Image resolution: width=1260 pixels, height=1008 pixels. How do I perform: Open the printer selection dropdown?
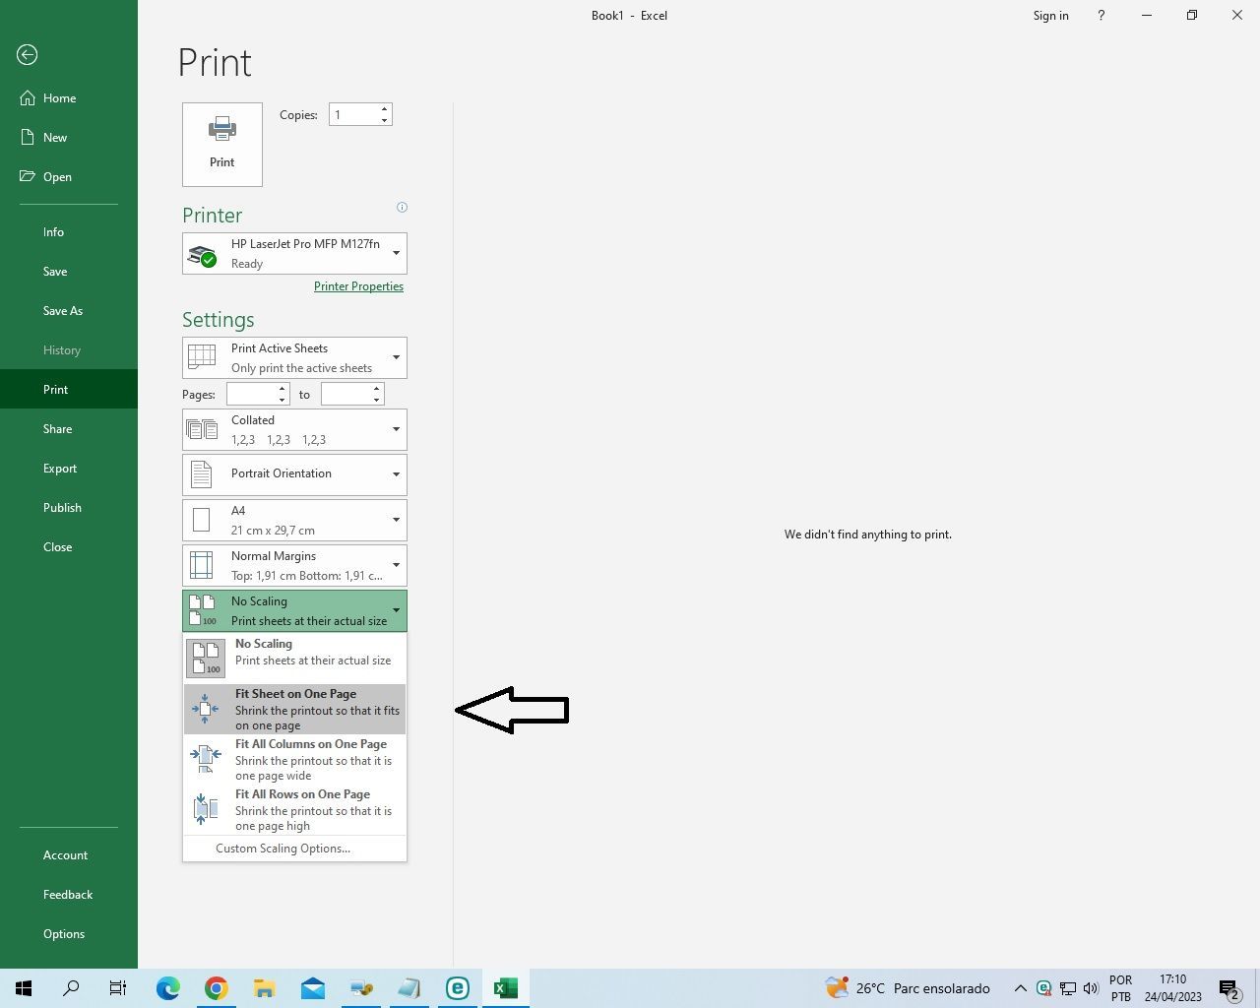[x=396, y=253]
